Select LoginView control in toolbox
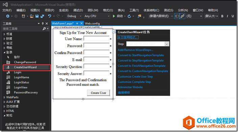Viewport: 238px width, 132px height. click(x=21, y=88)
